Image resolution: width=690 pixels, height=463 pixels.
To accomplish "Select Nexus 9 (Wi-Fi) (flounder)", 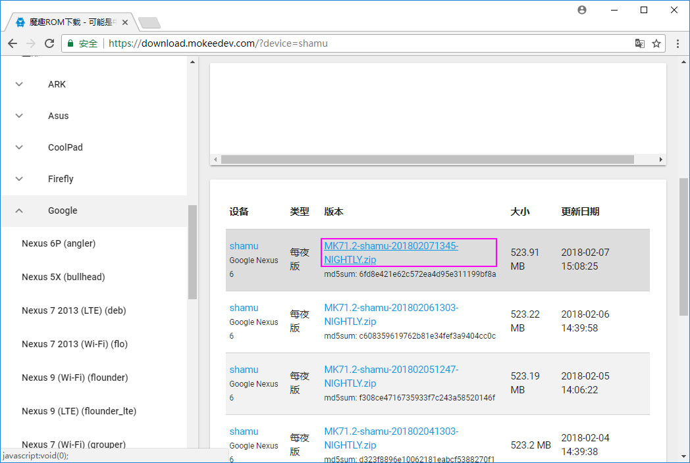I will (x=75, y=378).
